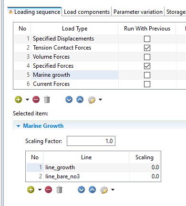This screenshot has width=186, height=206.
Task: Click gear edit icon under loading sequence
Action: (92, 100)
